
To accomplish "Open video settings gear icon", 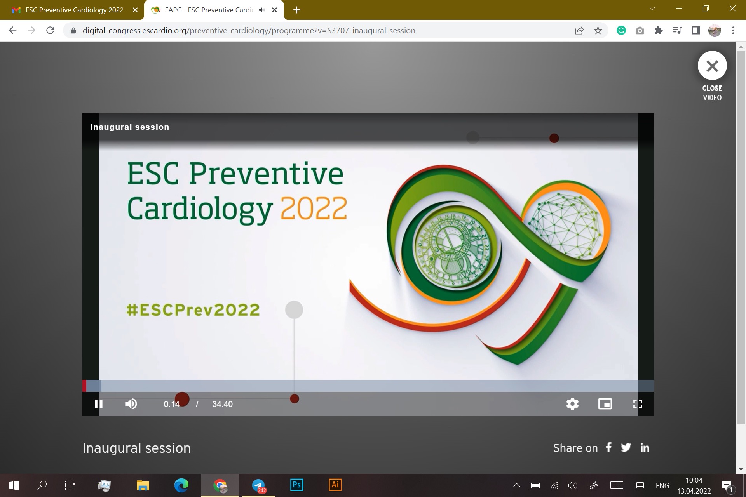I will pos(572,404).
